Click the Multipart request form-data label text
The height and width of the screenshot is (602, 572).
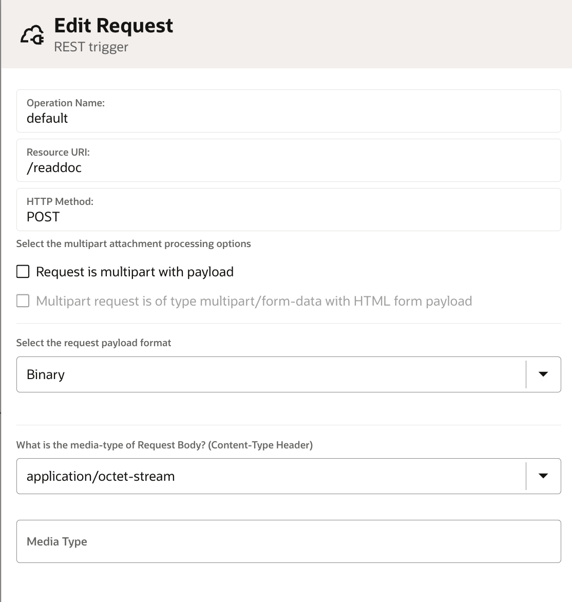click(x=254, y=302)
